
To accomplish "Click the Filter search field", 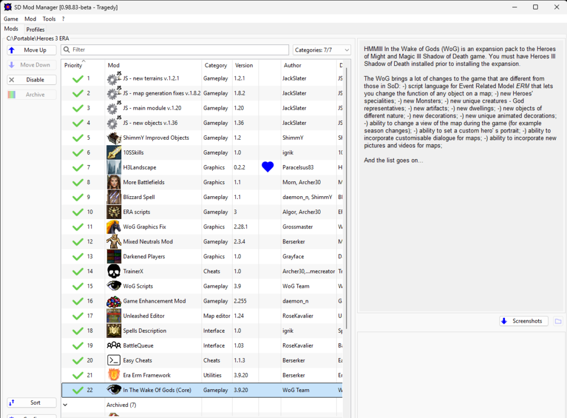I will pos(175,49).
